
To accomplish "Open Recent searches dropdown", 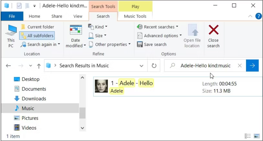I will (158, 27).
